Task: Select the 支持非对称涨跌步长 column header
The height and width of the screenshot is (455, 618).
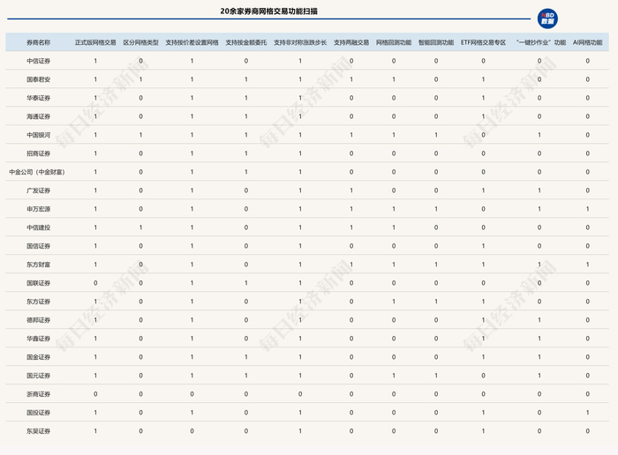Action: point(300,42)
